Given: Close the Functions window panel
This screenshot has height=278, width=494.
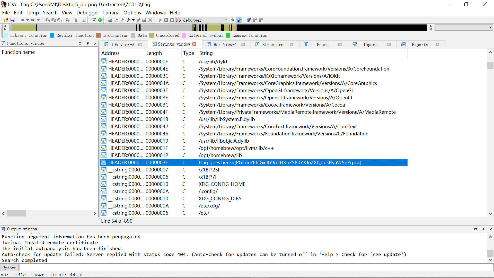Looking at the screenshot, I should pos(95,44).
